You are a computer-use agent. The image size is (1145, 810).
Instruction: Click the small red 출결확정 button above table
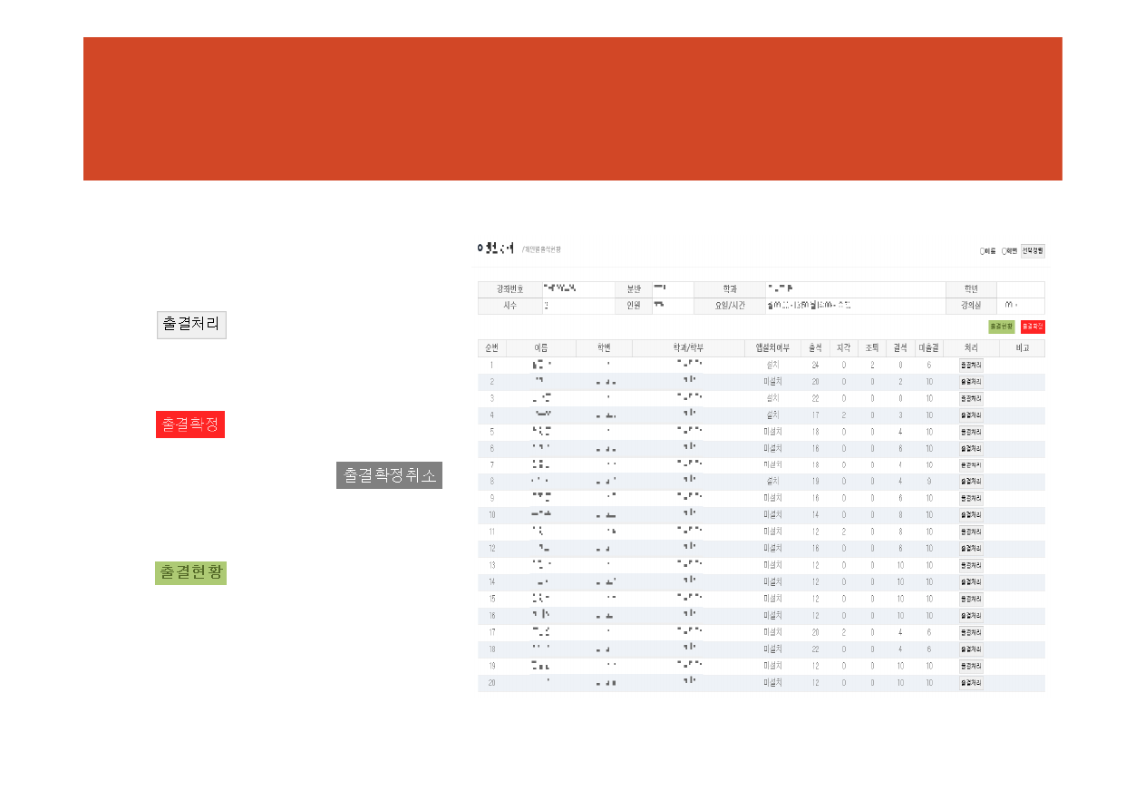1033,327
